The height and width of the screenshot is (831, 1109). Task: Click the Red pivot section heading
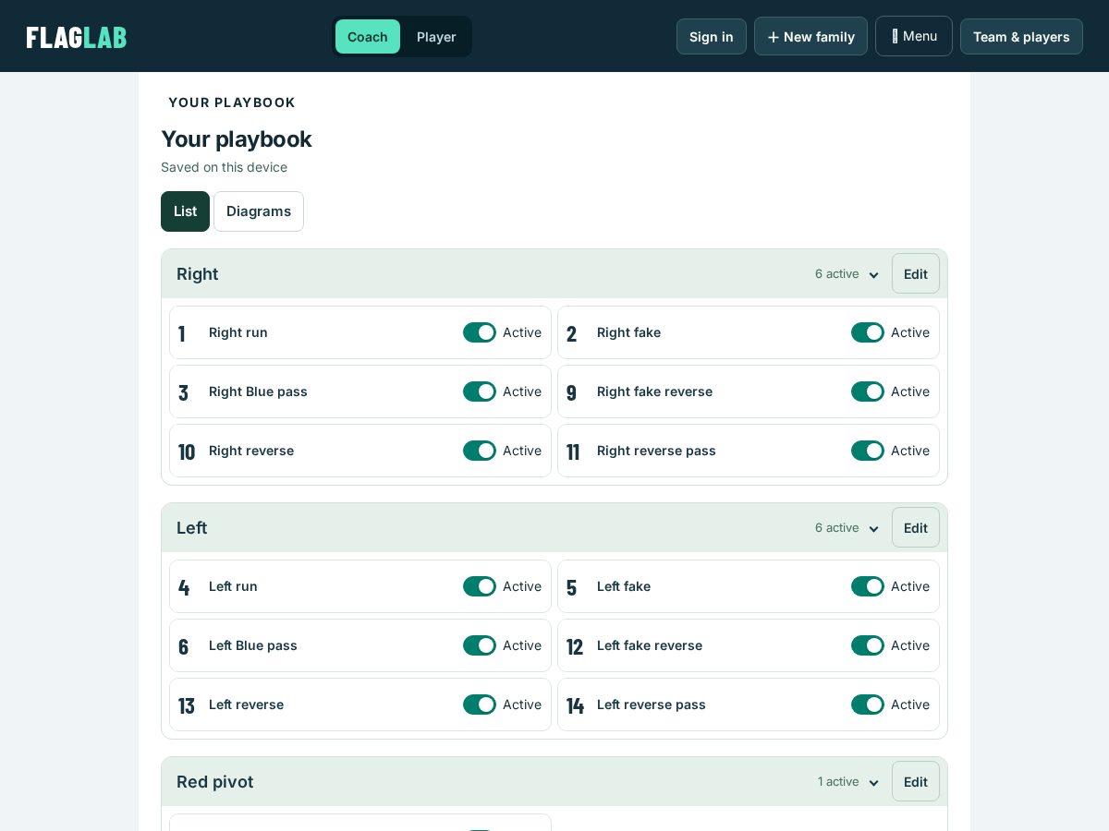click(214, 782)
